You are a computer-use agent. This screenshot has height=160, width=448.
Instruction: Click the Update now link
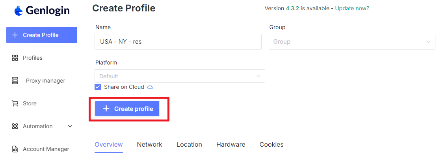[352, 8]
